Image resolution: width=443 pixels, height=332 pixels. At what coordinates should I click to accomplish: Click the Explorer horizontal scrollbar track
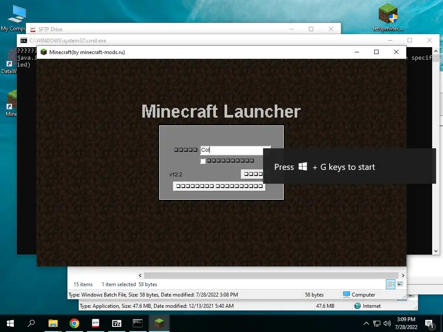[x=271, y=275]
